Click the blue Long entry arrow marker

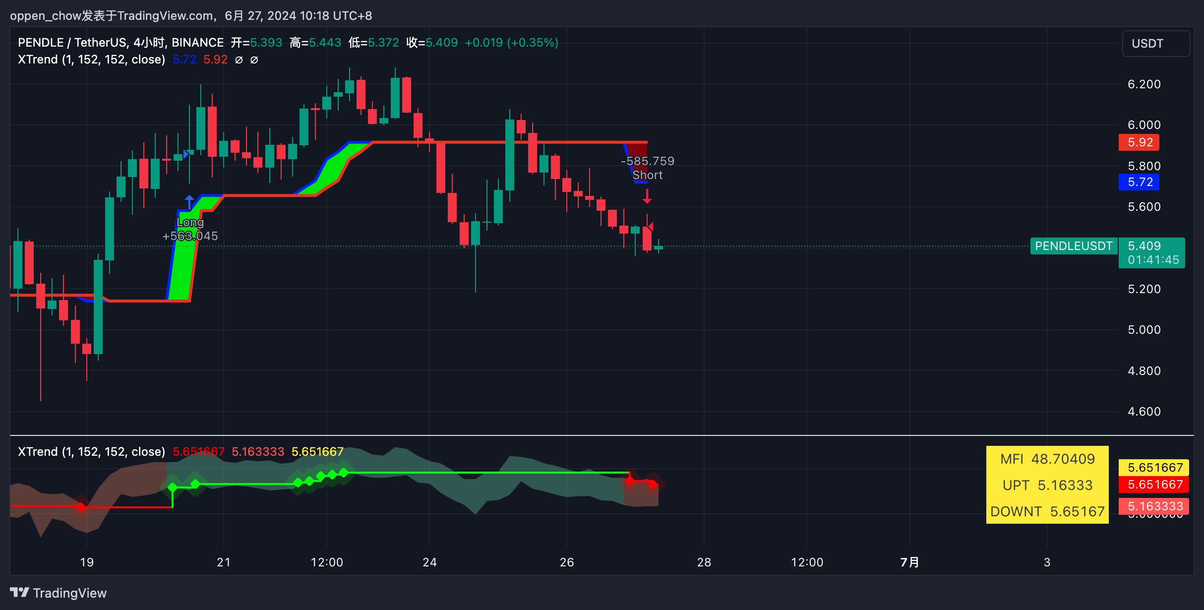tap(189, 202)
